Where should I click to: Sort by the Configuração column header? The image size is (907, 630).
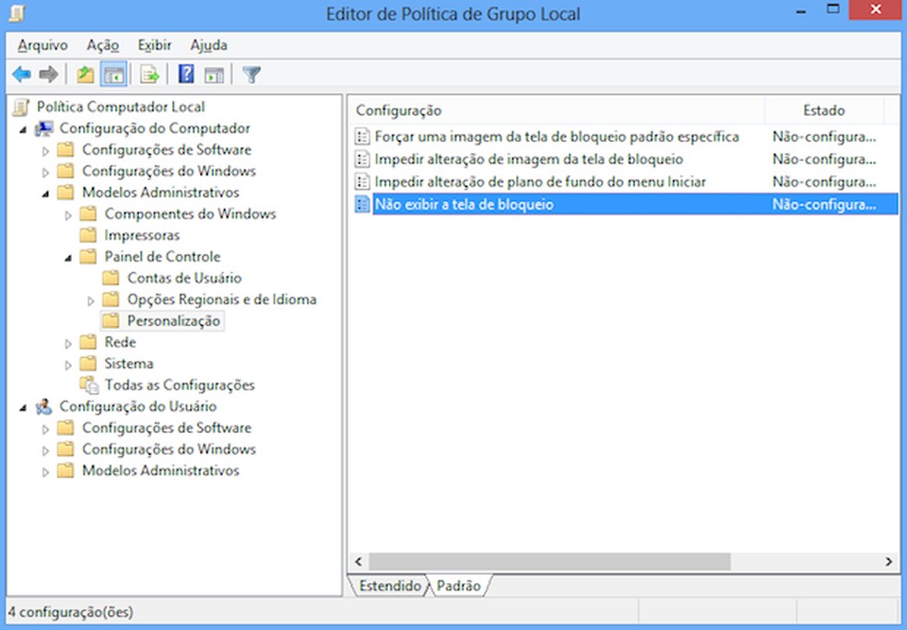[557, 111]
